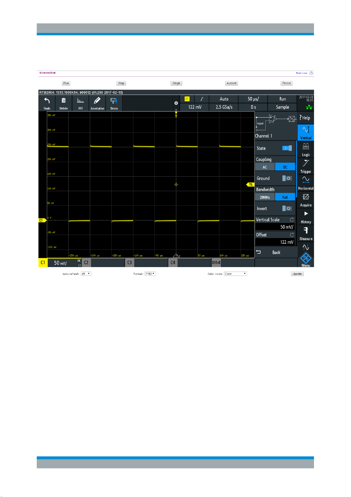Click the Auto trigger mode field
Screen dimensions: 351x497
point(224,99)
